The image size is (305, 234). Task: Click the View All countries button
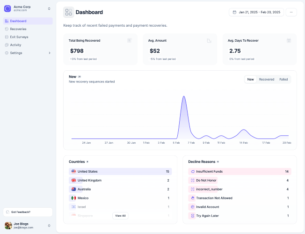point(120,216)
